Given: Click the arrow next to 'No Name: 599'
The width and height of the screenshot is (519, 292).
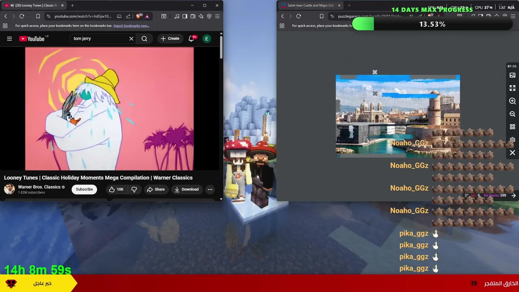Looking at the screenshot, I should coord(513,195).
